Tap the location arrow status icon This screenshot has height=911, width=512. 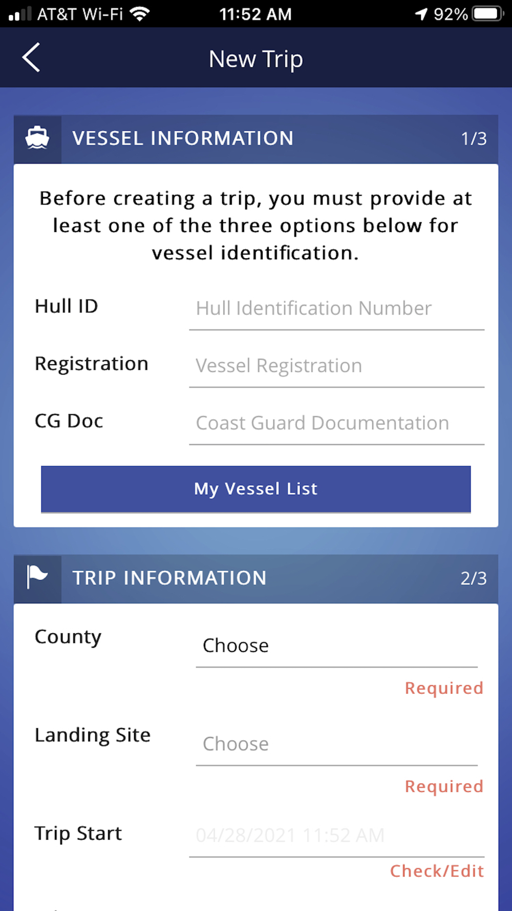coord(421,14)
